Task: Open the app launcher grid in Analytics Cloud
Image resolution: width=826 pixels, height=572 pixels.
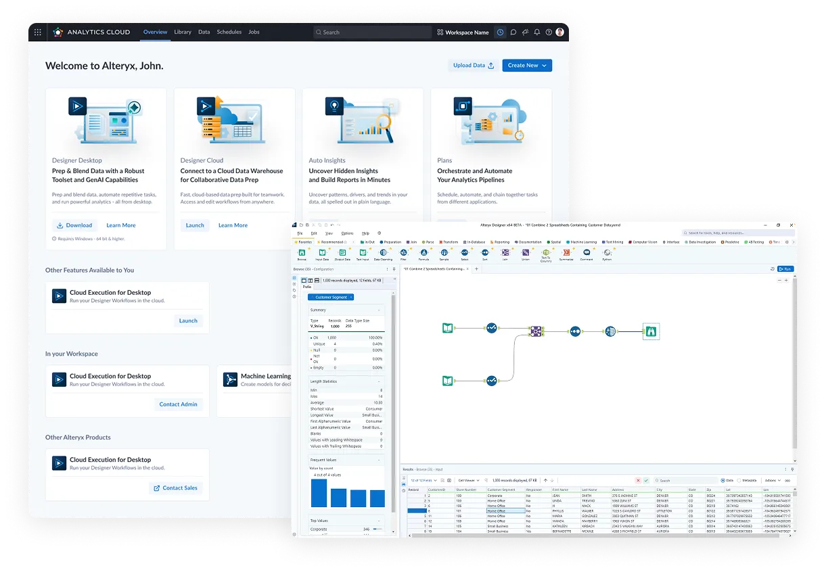Action: (x=37, y=32)
